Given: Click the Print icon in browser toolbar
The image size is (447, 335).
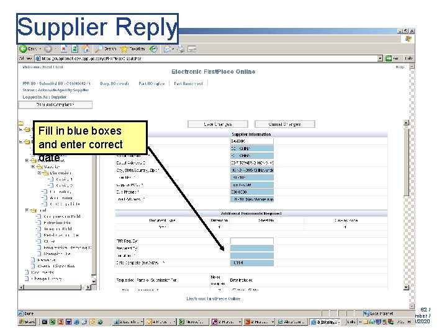Looking at the screenshot, I should coord(181,49).
